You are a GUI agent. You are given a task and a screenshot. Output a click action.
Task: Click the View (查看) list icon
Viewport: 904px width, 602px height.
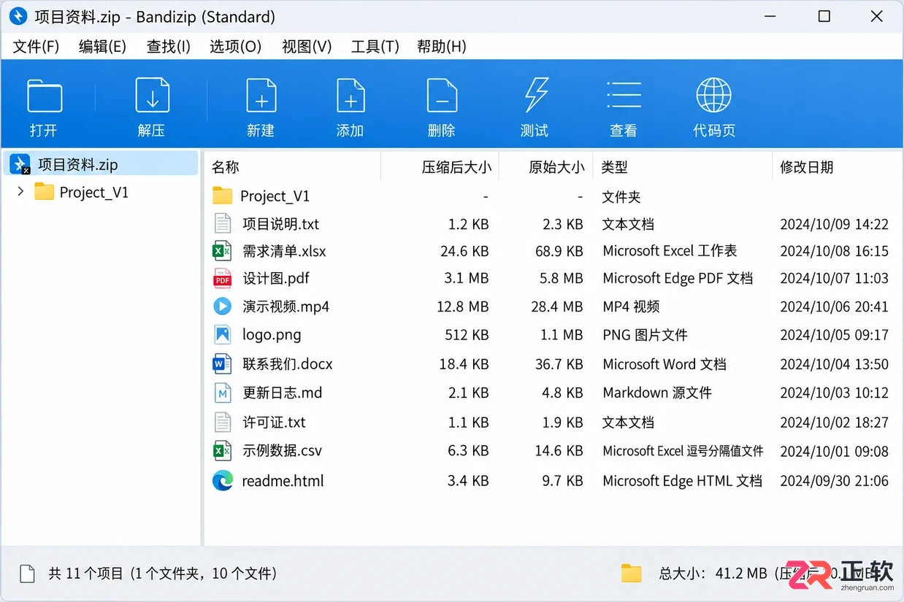(x=624, y=96)
